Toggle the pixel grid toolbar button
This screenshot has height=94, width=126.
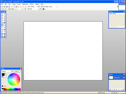click(42, 7)
